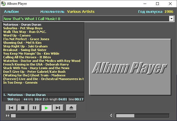Image resolution: width=177 pixels, height=121 pixels.
Task: Click the Various Artists performer label
Action: [81, 12]
